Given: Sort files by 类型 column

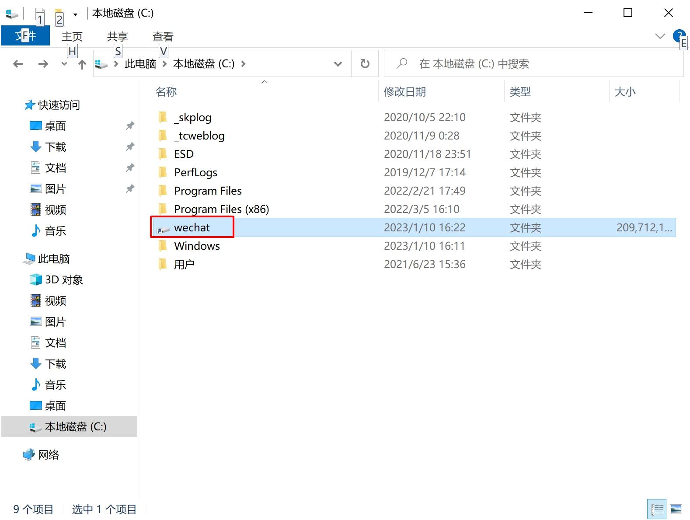Looking at the screenshot, I should tap(520, 92).
